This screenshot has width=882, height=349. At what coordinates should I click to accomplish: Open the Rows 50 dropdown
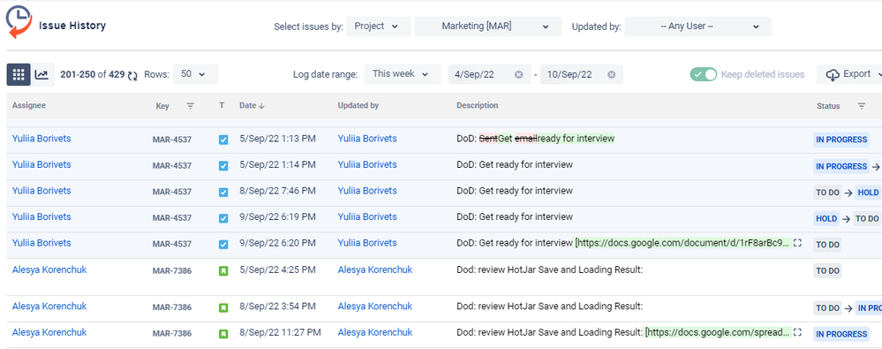(195, 74)
